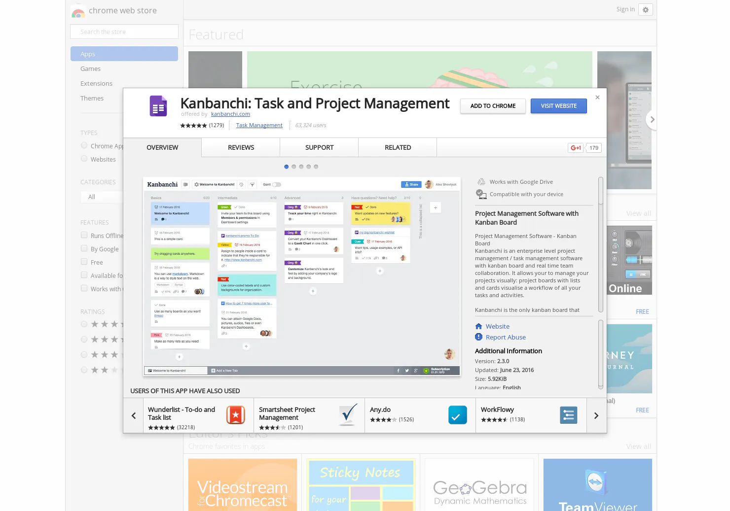Click the Any.do title
The height and width of the screenshot is (511, 730).
point(380,409)
